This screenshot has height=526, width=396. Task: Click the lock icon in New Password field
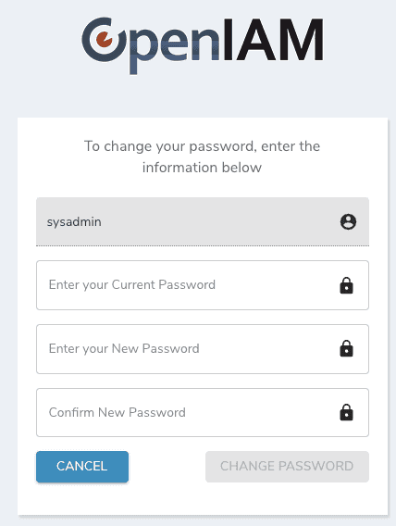pyautogui.click(x=346, y=348)
